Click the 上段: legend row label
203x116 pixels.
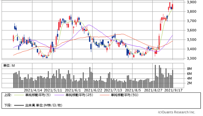point(8,95)
